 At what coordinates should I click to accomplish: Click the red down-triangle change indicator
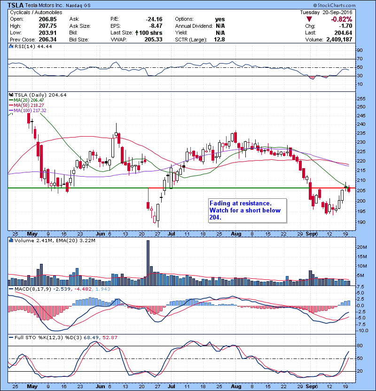309,19
